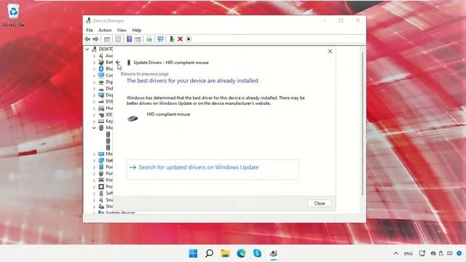
Task: Open the View menu
Action: (122, 30)
